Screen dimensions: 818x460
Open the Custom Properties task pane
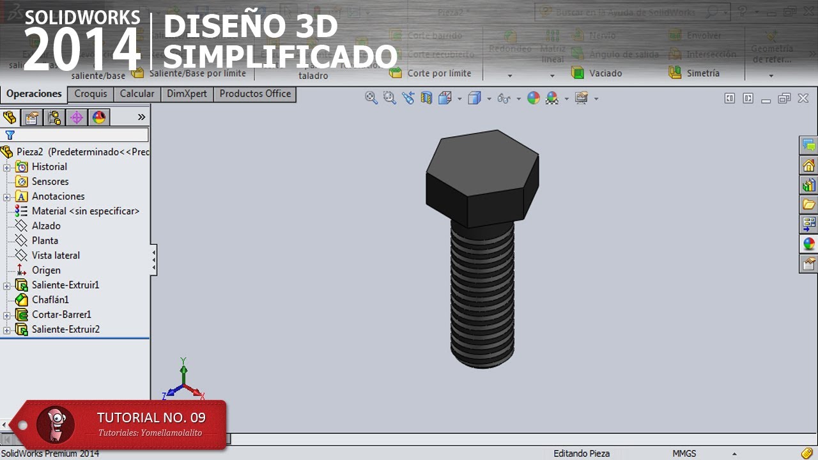coord(808,263)
